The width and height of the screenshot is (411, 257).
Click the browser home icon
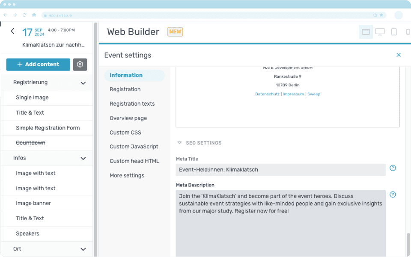point(34,15)
